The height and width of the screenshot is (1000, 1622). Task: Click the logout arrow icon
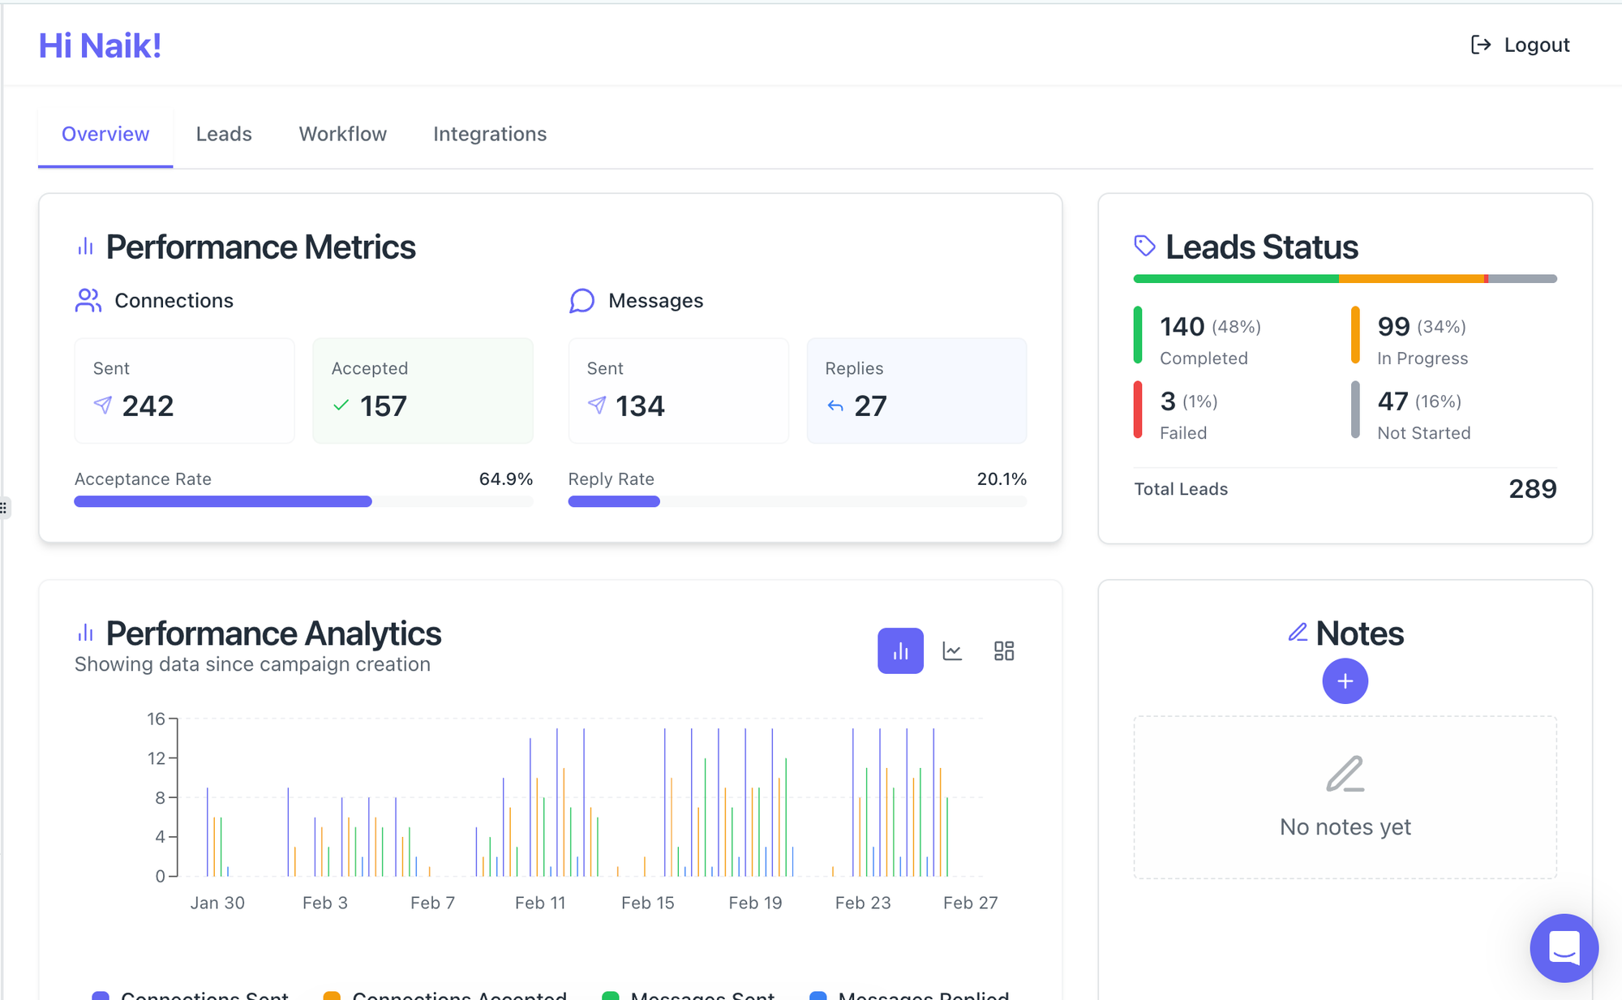point(1480,45)
